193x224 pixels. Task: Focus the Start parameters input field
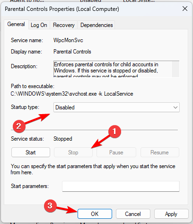pos(121,186)
